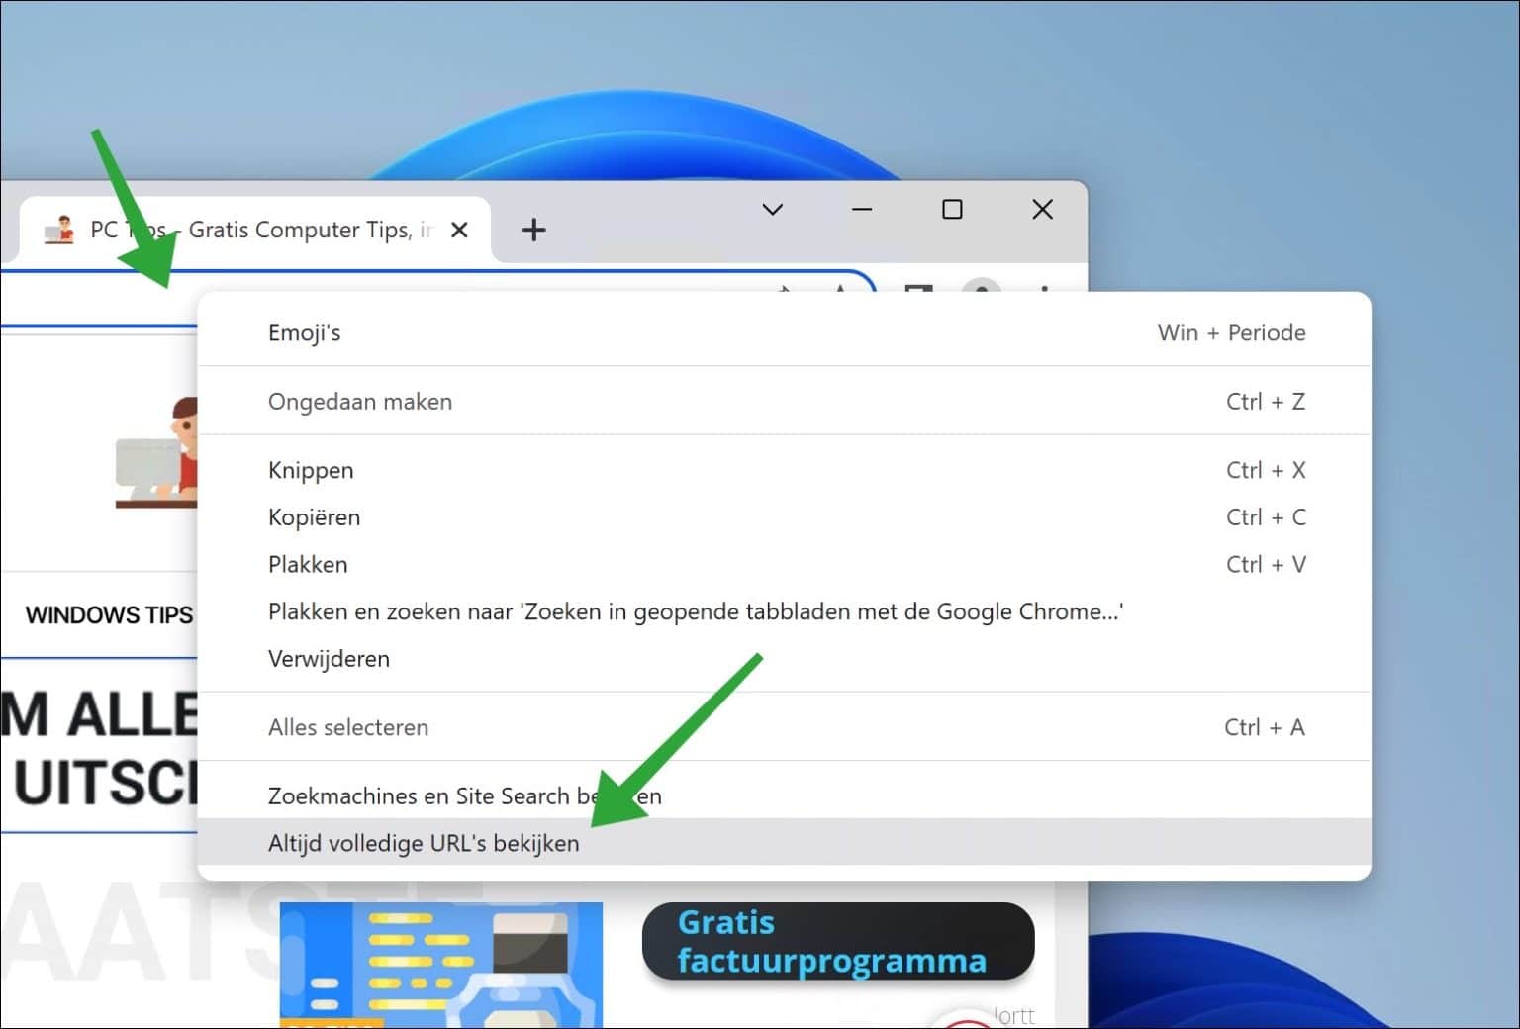
Task: Click the 'Gratis factuurprogramma' link
Action: 838,941
